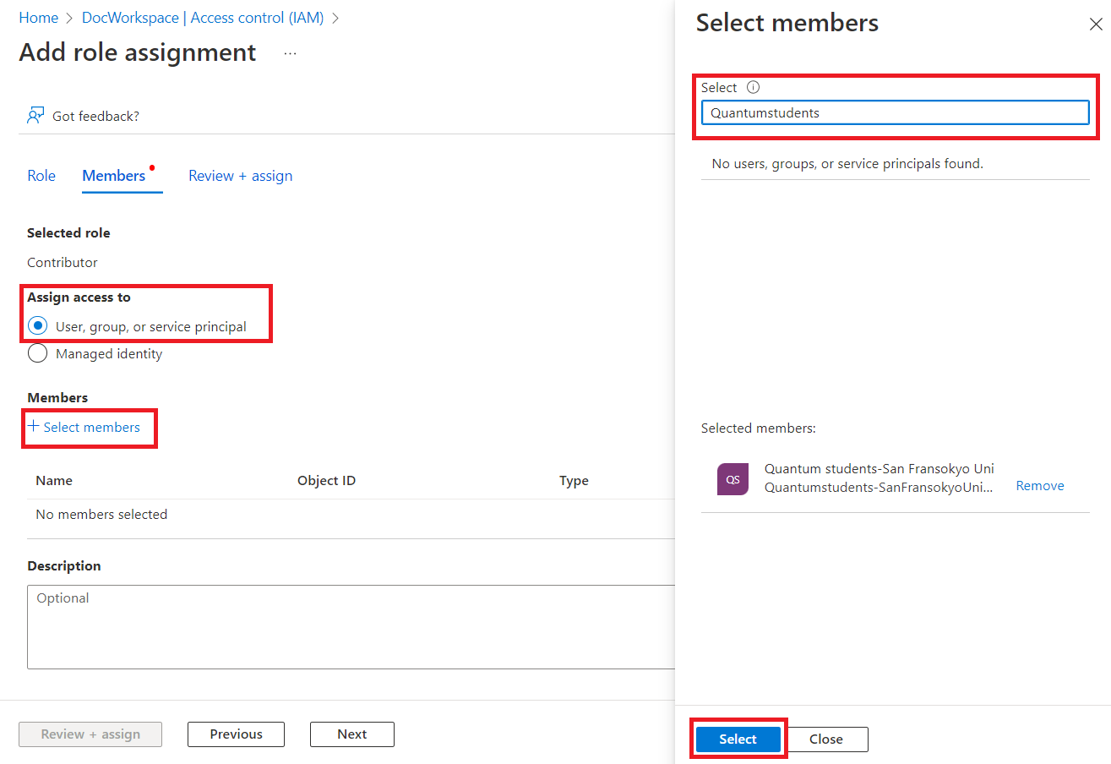Viewport: 1111px width, 764px height.
Task: Click the Quantumstudents search input field
Action: pyautogui.click(x=894, y=112)
